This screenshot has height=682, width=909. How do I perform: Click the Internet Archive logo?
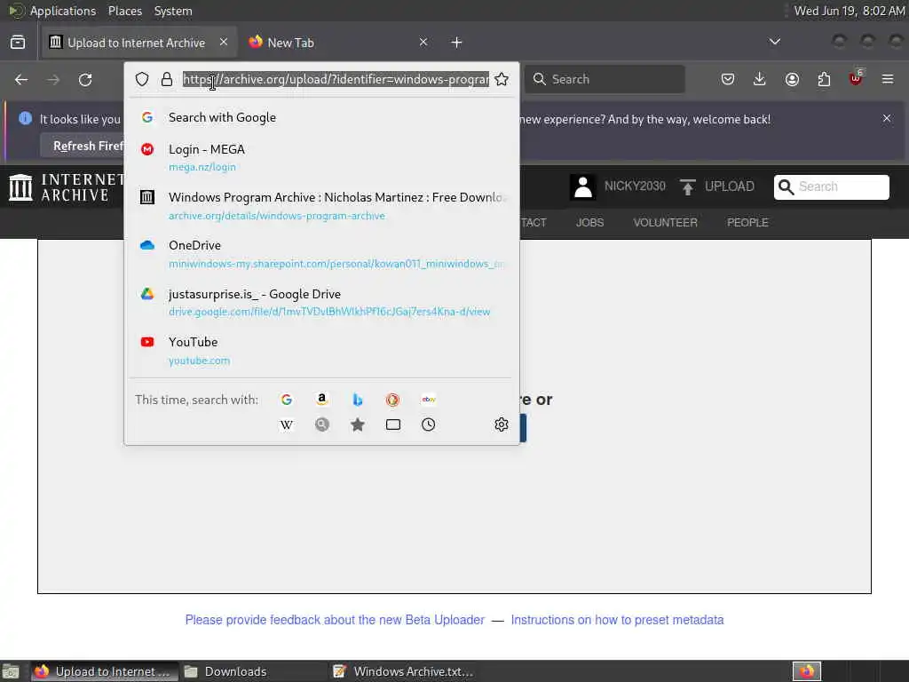click(x=67, y=187)
